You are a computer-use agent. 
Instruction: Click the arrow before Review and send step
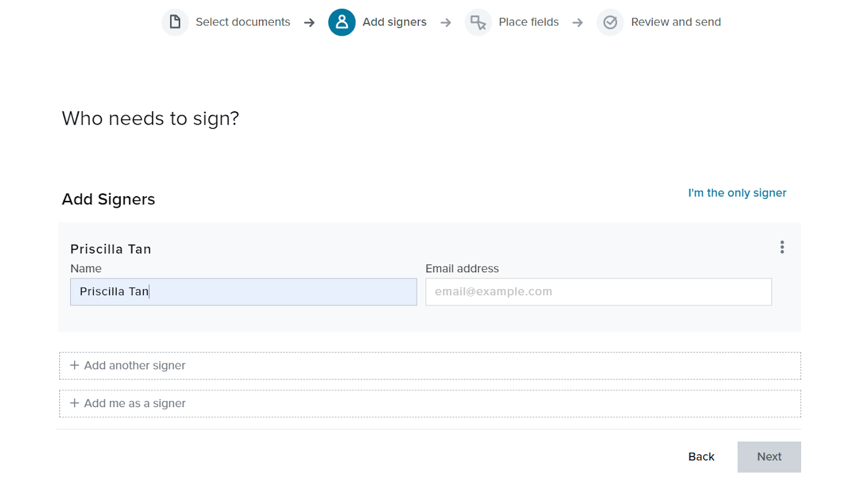[x=578, y=23]
